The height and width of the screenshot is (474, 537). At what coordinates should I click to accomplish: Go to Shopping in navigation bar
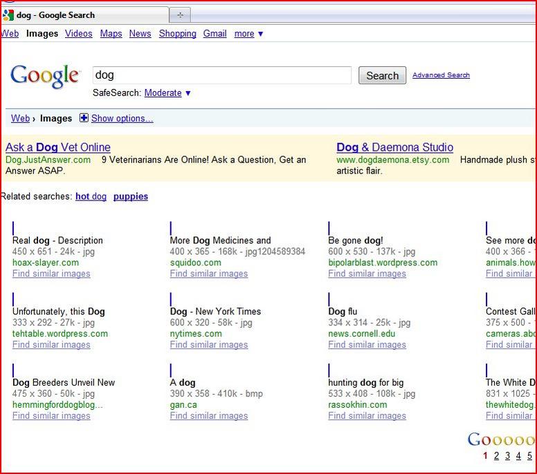[x=177, y=33]
